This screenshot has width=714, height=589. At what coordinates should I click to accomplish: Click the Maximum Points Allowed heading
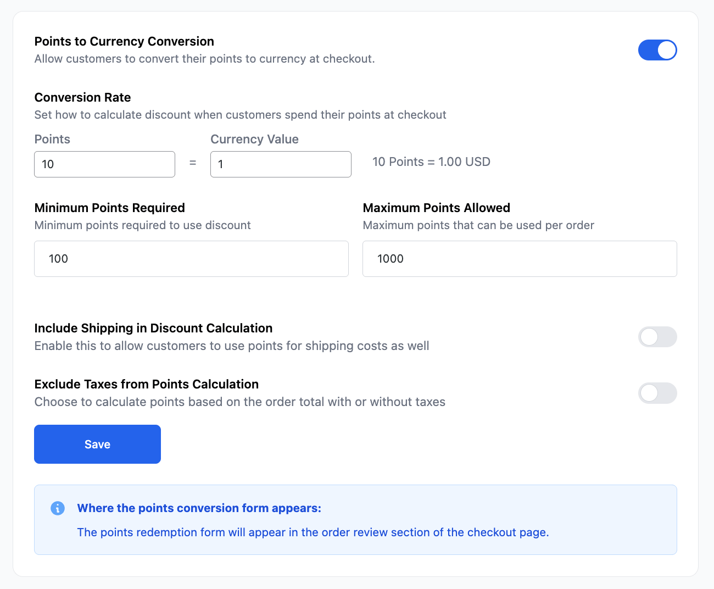(437, 208)
